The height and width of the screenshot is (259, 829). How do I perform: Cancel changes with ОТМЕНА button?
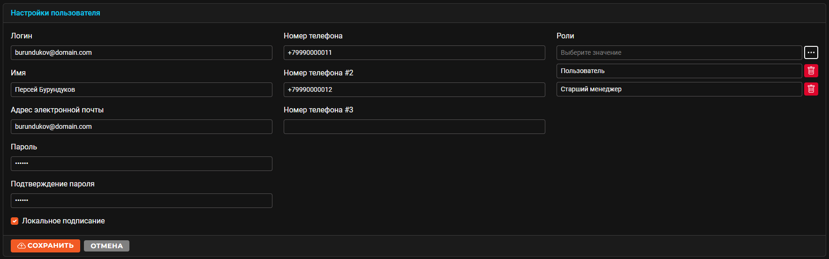tap(106, 246)
